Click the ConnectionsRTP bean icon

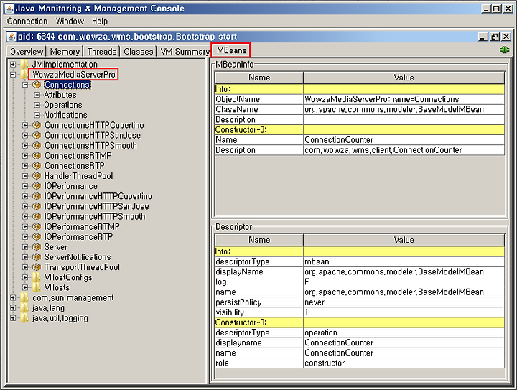(x=37, y=166)
